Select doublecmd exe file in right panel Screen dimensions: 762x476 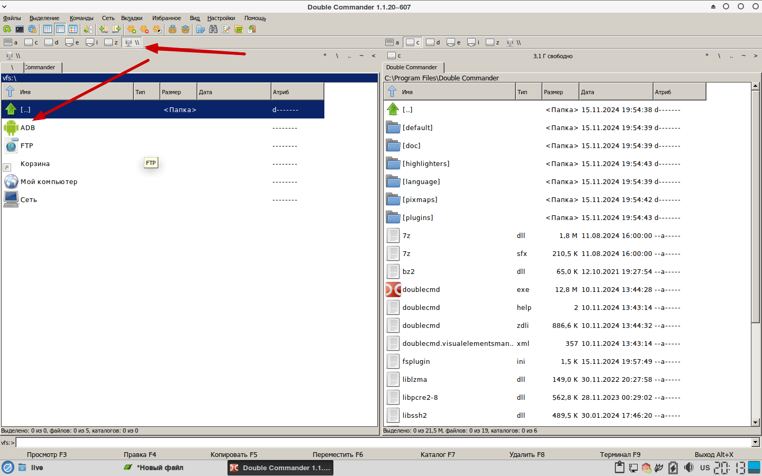click(545, 289)
